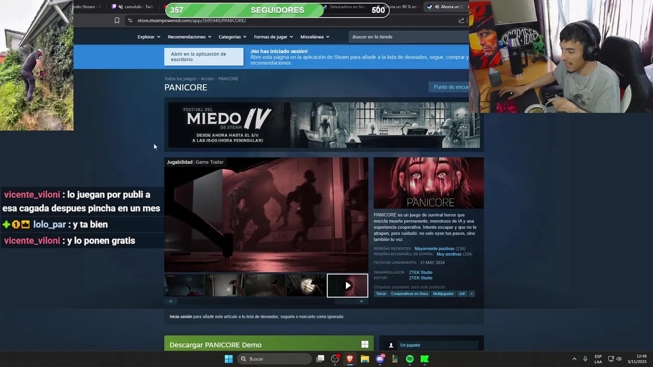Open Task View in the taskbar

(320, 359)
